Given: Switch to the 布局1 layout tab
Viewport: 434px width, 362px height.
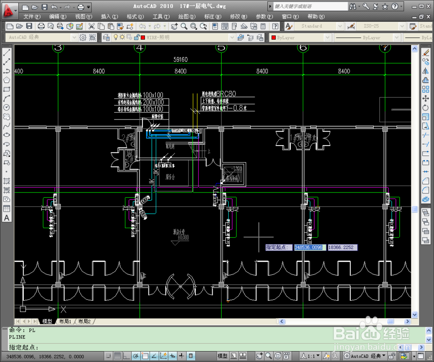Looking at the screenshot, I should click(65, 321).
